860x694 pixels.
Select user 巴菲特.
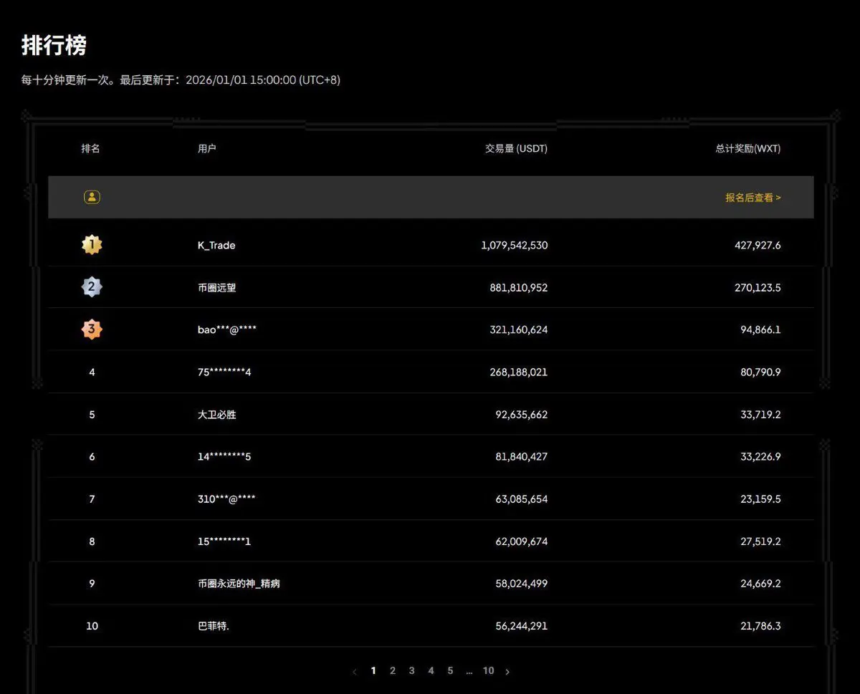click(x=214, y=626)
